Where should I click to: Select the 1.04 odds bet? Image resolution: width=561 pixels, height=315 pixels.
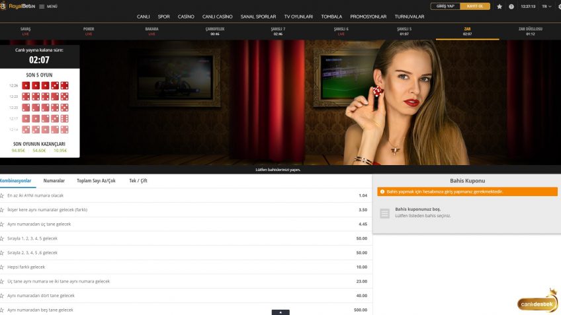tap(363, 195)
